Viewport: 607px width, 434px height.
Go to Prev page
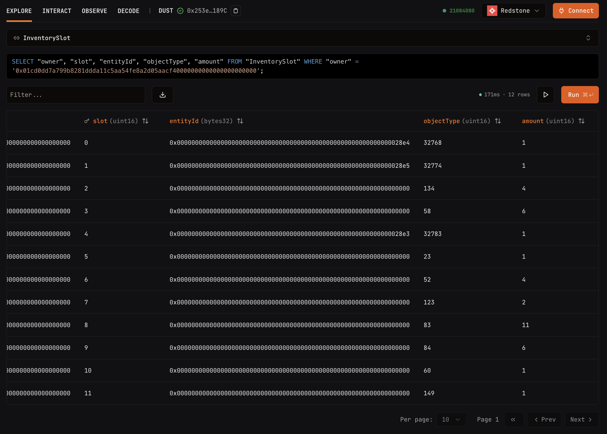click(x=544, y=419)
